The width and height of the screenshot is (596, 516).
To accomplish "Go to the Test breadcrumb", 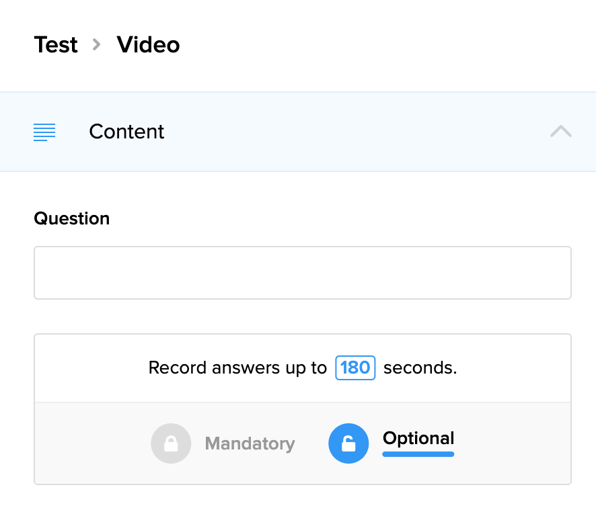I will point(56,45).
